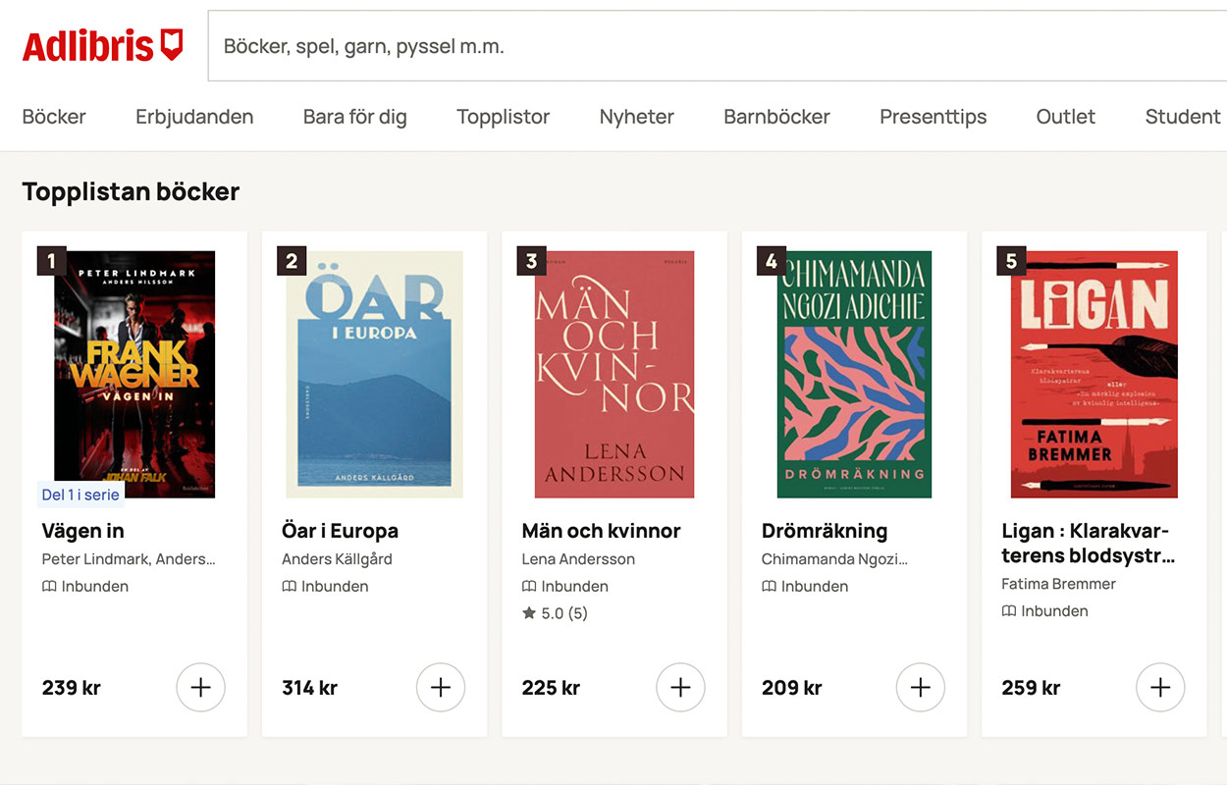The image size is (1227, 785).
Task: Open the Öar i Europa book cover
Action: point(374,374)
